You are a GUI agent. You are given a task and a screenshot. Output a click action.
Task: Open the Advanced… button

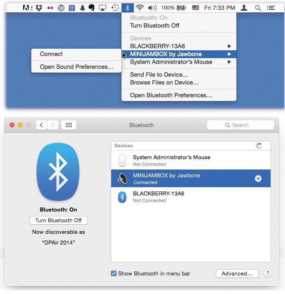[237, 273]
